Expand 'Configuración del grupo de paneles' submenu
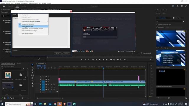This screenshot has height=106, width=189. (33, 21)
